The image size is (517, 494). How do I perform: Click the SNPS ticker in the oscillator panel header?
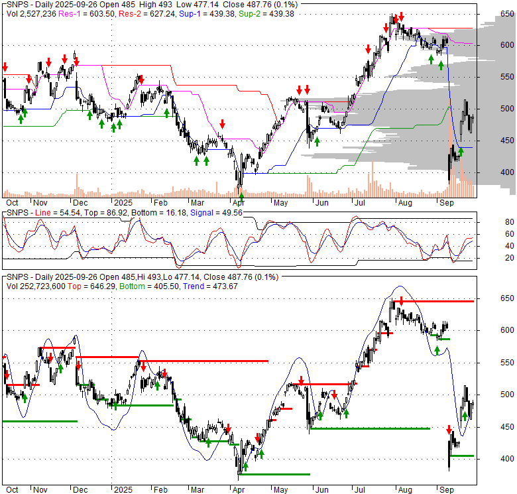click(x=17, y=213)
